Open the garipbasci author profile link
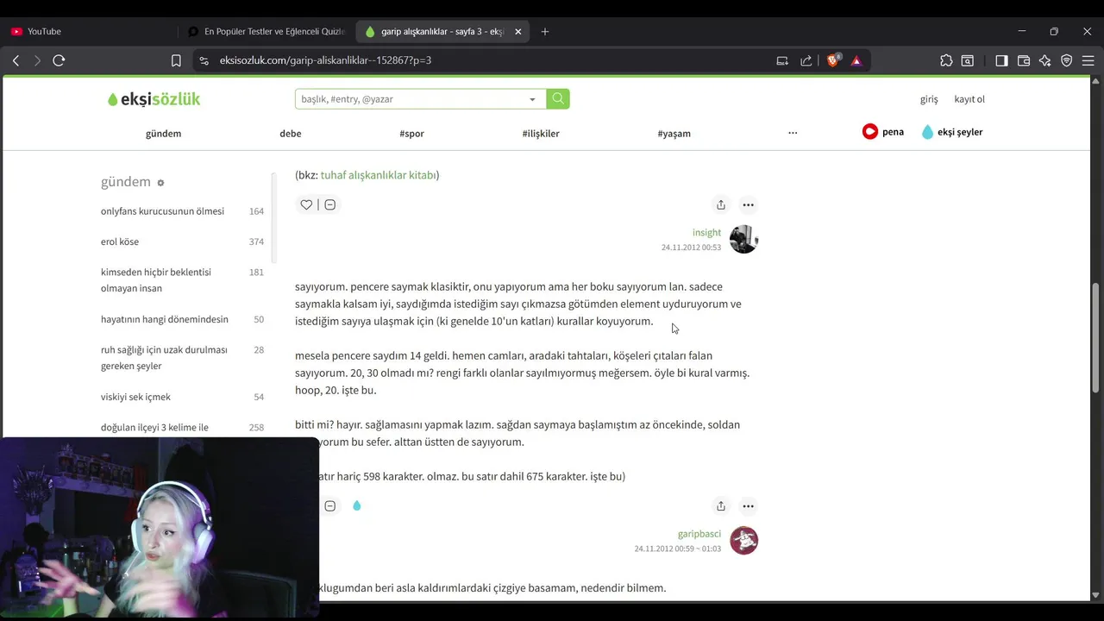 (x=699, y=534)
